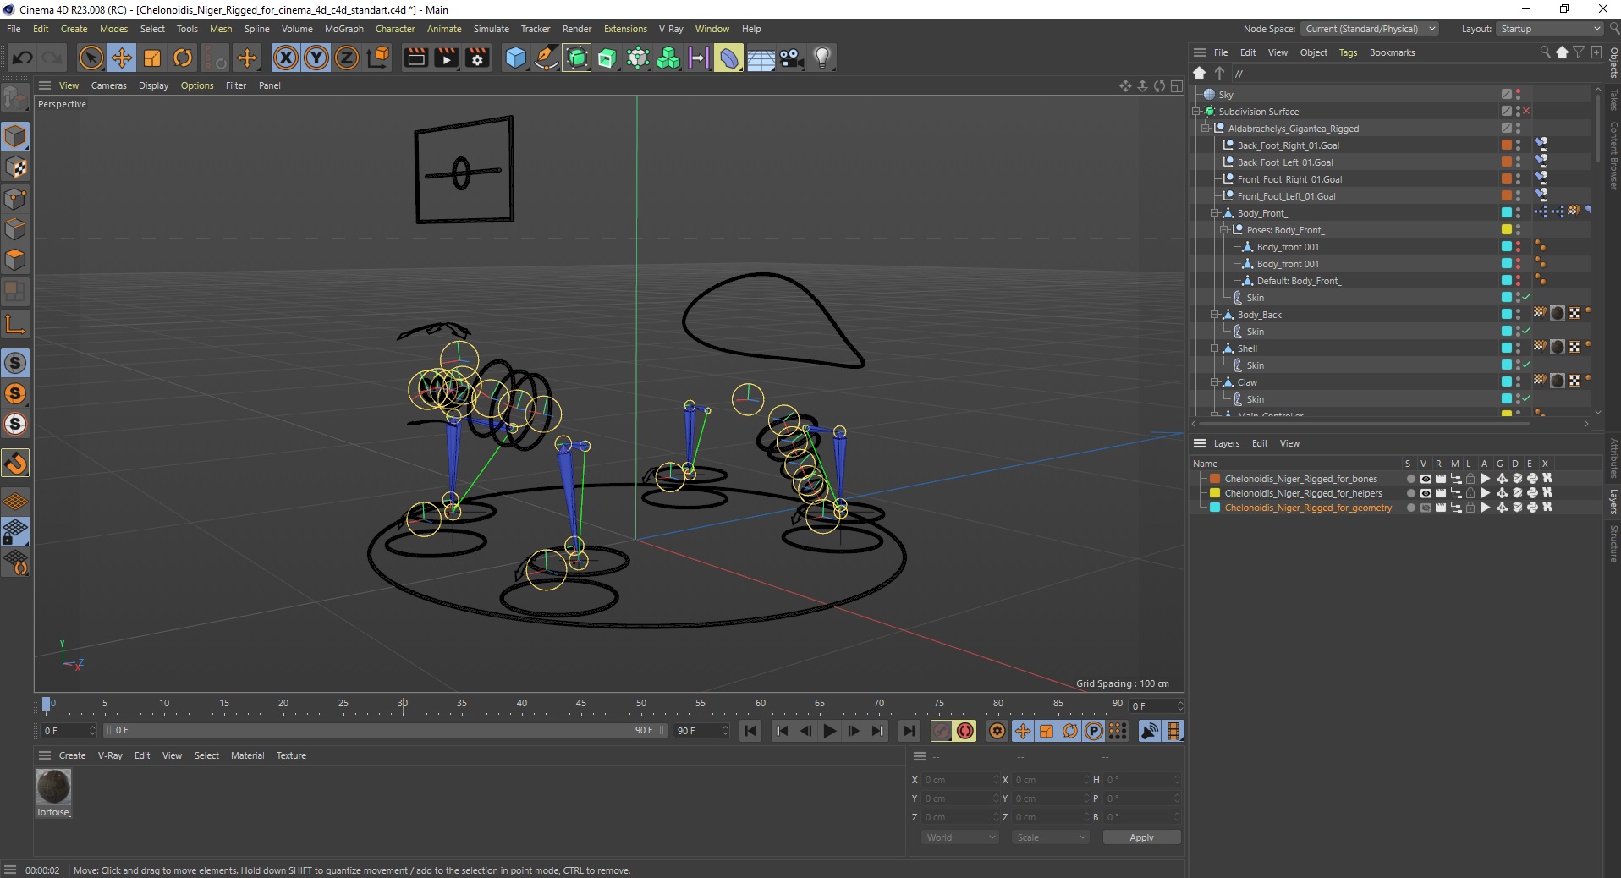Toggle X axis lock

pos(286,58)
